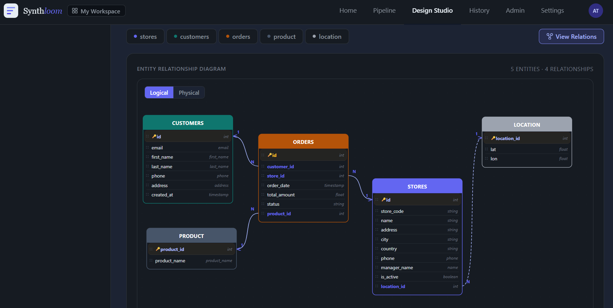Select the lat field in LOCATION
Viewport: 613px width, 308px height.
(x=527, y=149)
